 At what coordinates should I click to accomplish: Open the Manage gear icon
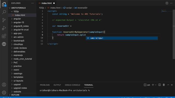tap(4, 93)
